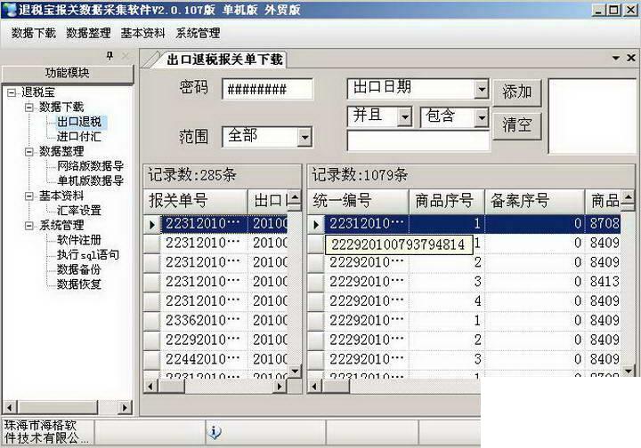
Task: Open the tab list dropdown arrow
Action: pos(616,59)
